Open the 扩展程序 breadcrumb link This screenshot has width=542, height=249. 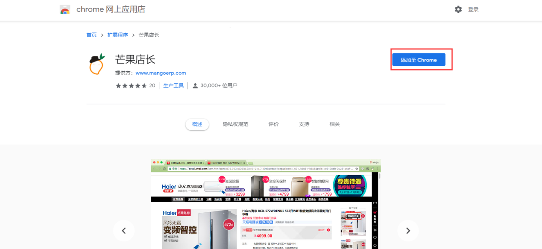click(118, 35)
